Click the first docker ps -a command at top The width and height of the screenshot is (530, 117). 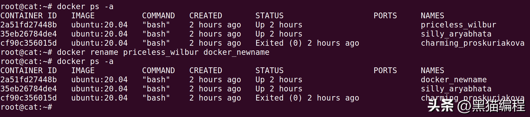[x=85, y=7]
